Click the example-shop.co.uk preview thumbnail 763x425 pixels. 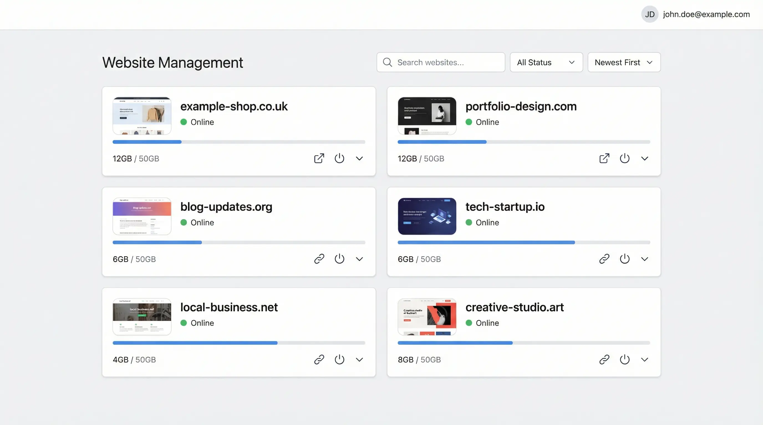(142, 116)
